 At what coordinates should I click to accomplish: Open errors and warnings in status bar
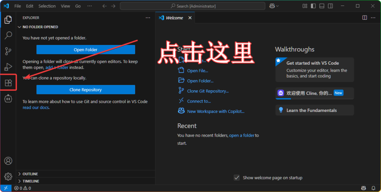click(x=23, y=188)
